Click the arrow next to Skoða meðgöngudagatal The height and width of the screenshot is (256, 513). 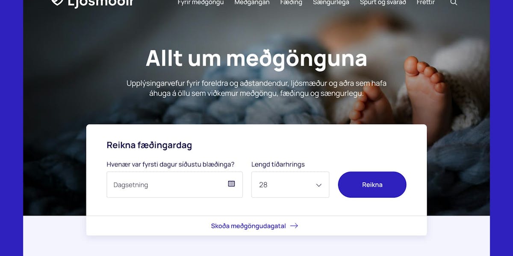(294, 226)
